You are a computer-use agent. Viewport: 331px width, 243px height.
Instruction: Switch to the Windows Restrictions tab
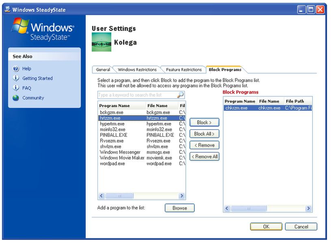pos(137,70)
